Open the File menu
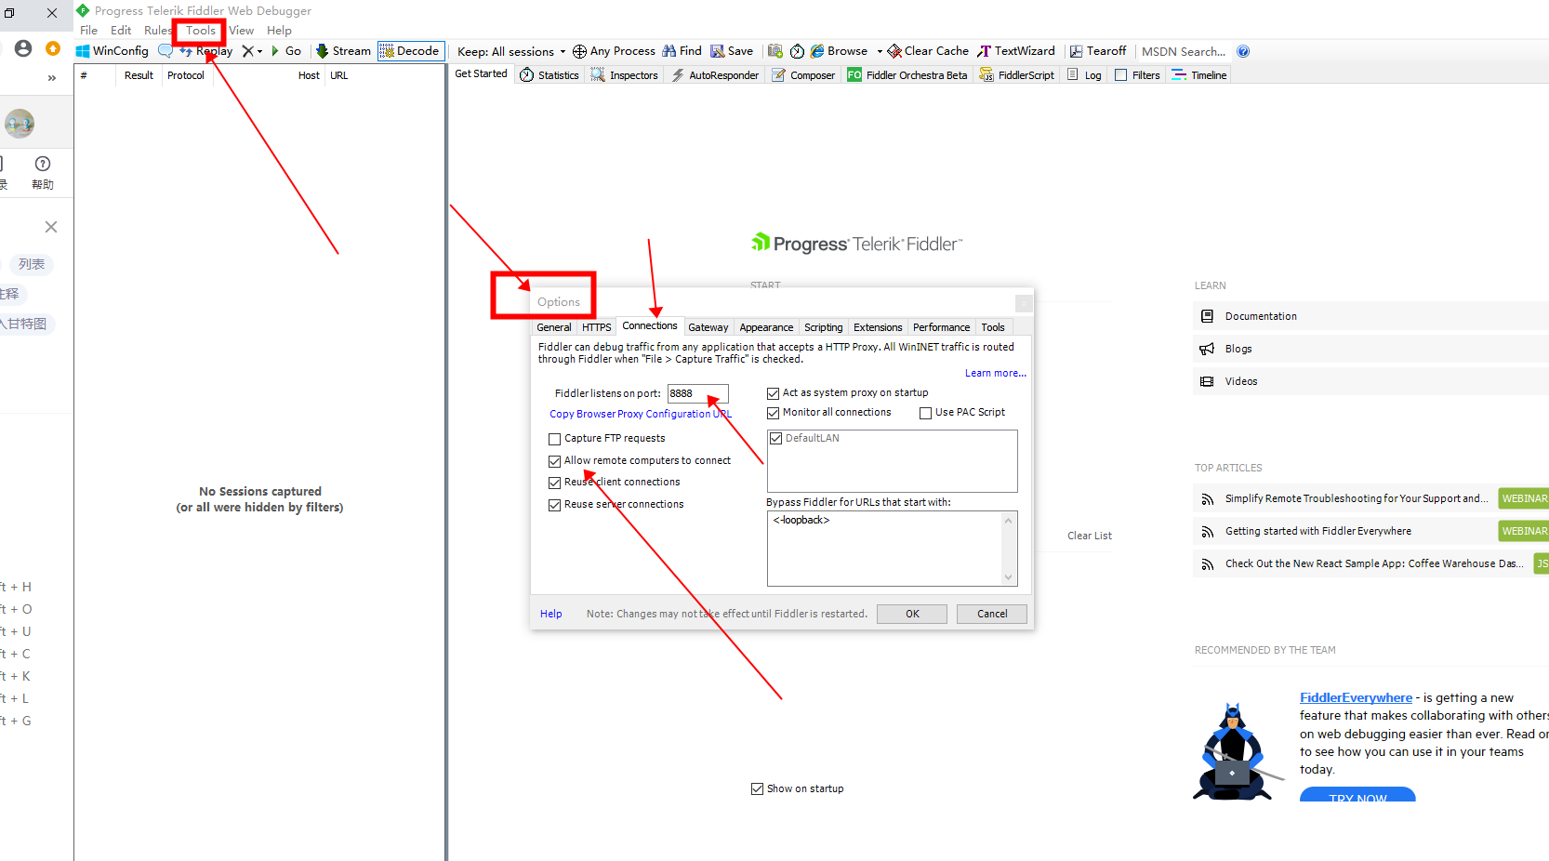The width and height of the screenshot is (1549, 861). 89,31
